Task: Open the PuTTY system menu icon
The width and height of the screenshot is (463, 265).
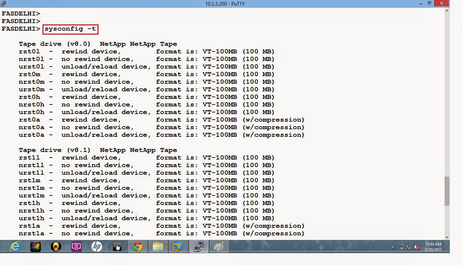Action: tap(3, 3)
